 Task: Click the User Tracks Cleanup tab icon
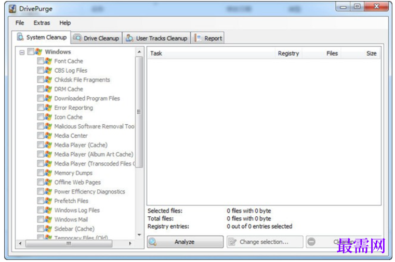[129, 38]
